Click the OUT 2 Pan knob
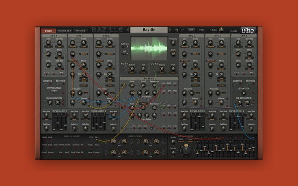Image resolution: width=298 pixels, height=186 pixels. click(x=173, y=69)
